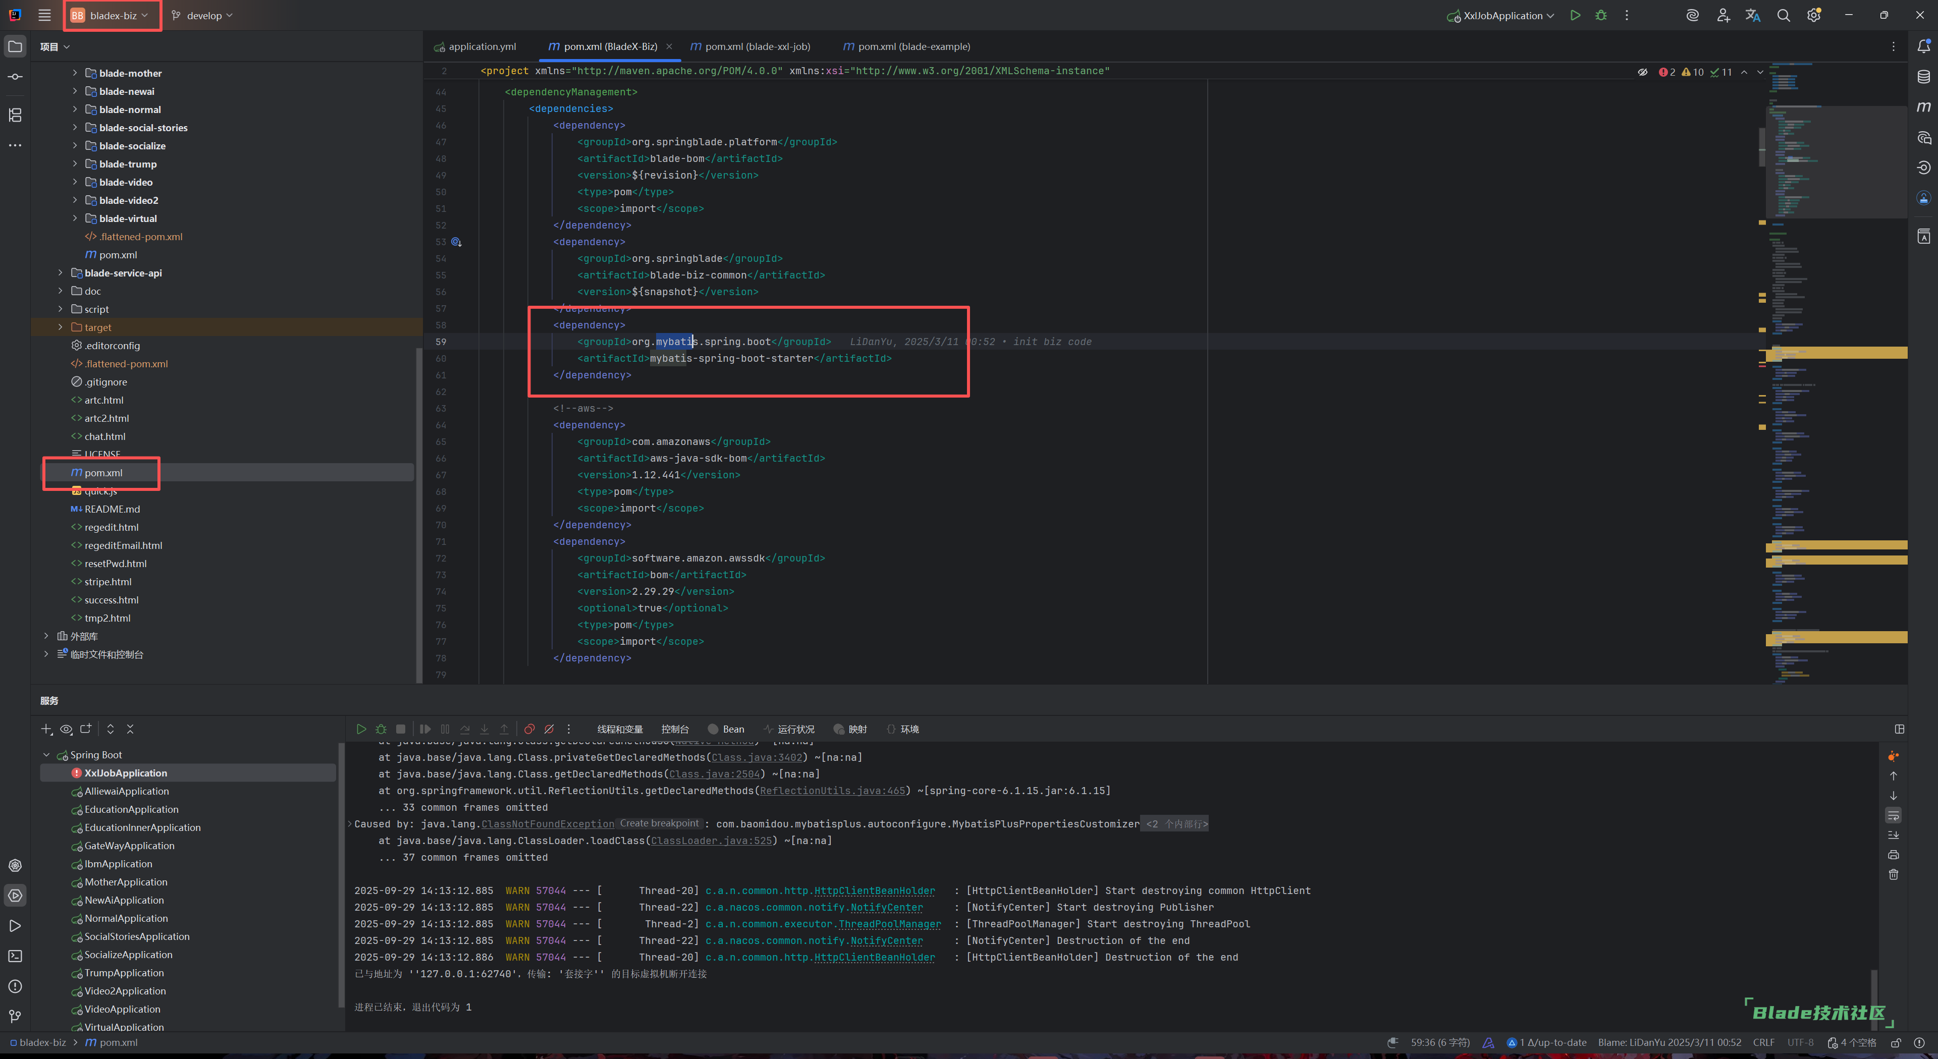Toggle inspection highlighting eye icon in the editor
The width and height of the screenshot is (1938, 1059).
click(1642, 72)
